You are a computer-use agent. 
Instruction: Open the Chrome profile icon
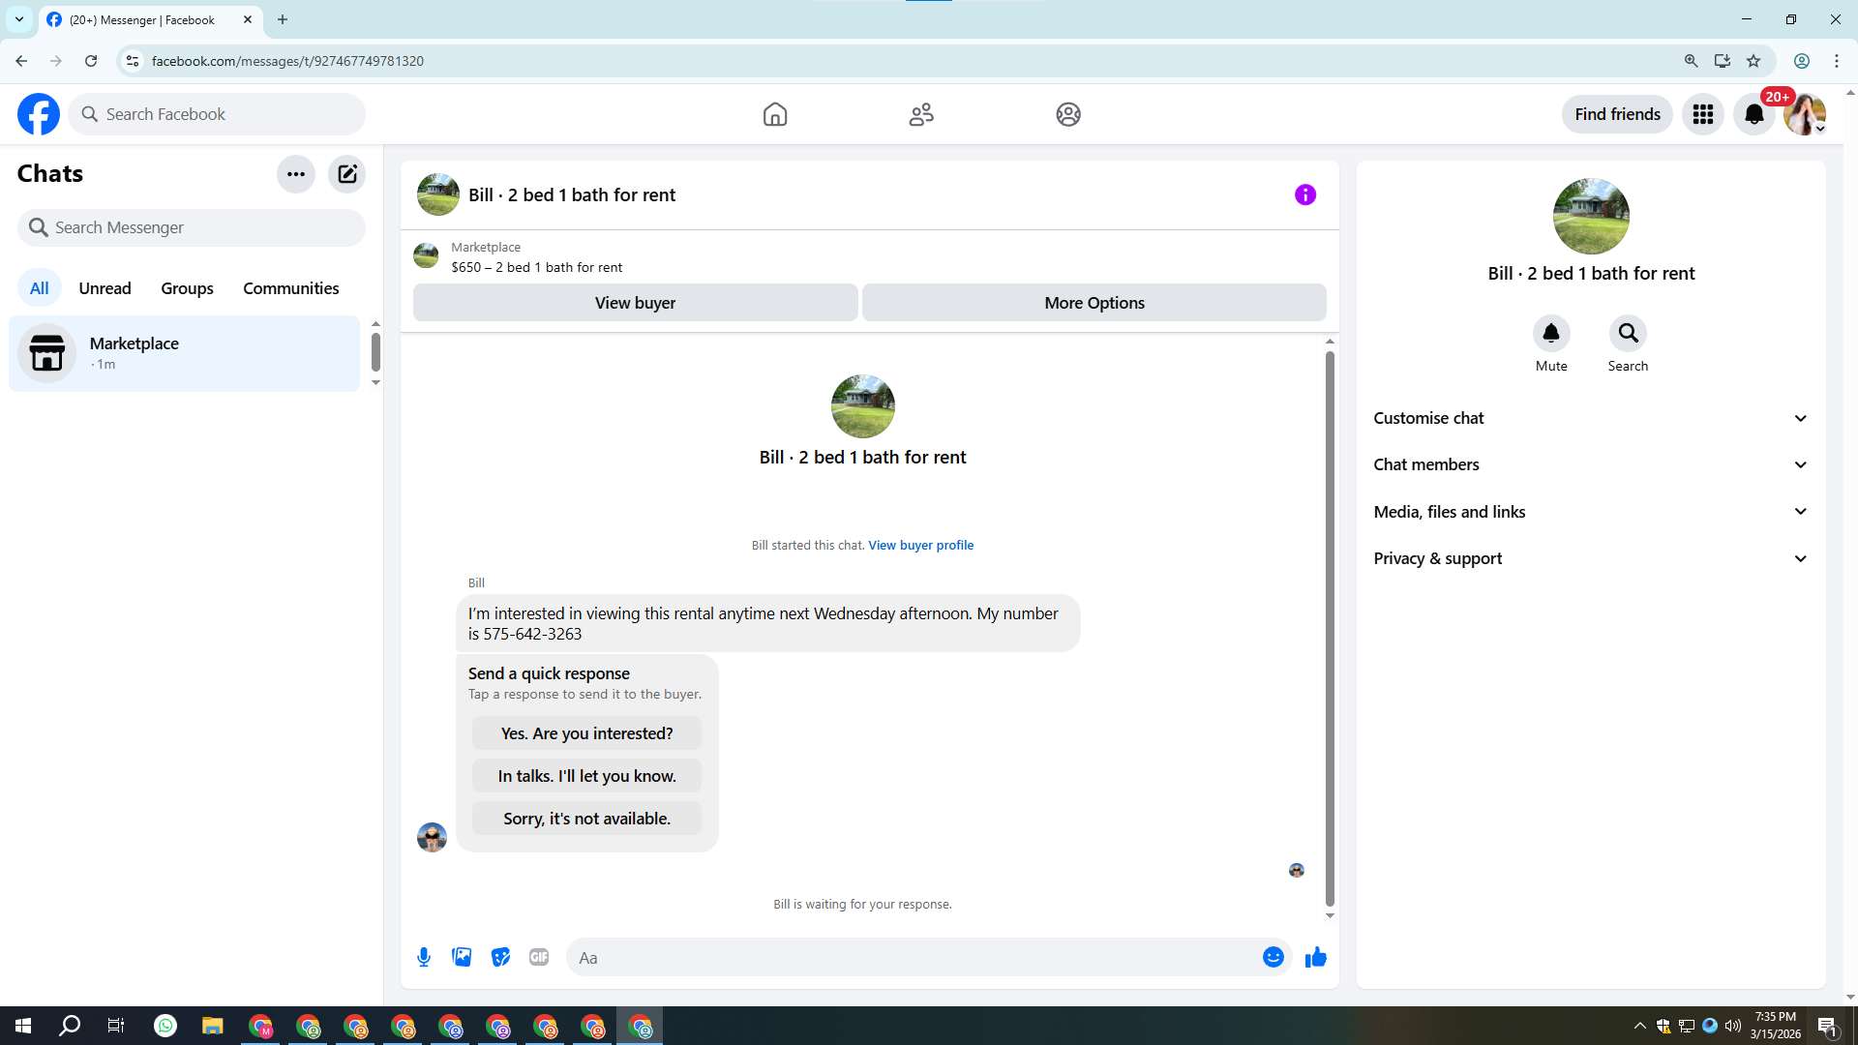tap(1802, 61)
